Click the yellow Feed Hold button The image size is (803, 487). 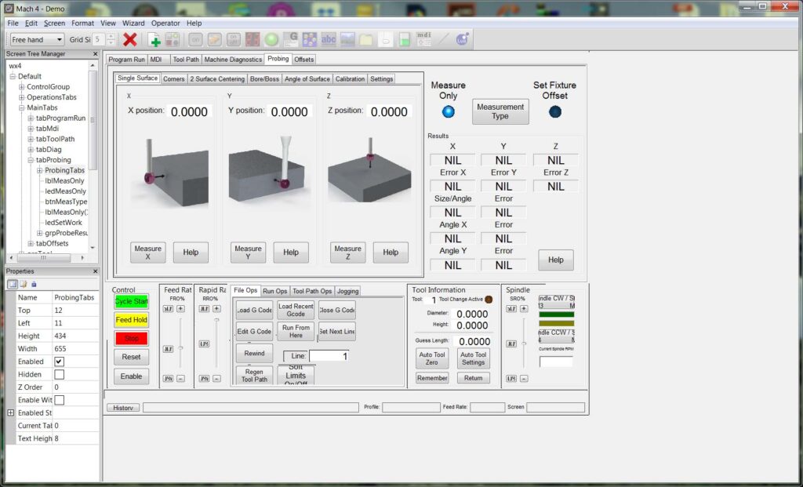click(x=131, y=320)
